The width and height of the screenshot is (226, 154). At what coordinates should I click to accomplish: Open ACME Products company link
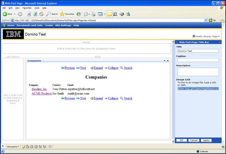[41, 93]
